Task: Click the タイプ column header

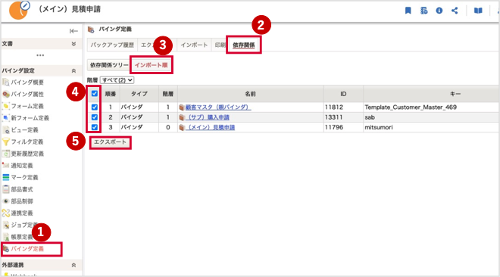Action: point(139,94)
